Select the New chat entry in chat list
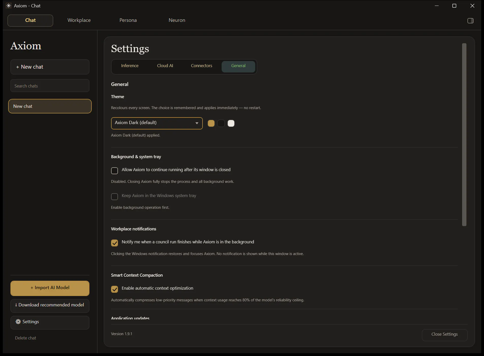Viewport: 484px width, 356px height. click(x=50, y=106)
